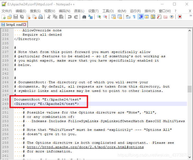This screenshot has width=193, height=160.
Task: Click the X close-document button in menu bar
Action: (x=190, y=11)
